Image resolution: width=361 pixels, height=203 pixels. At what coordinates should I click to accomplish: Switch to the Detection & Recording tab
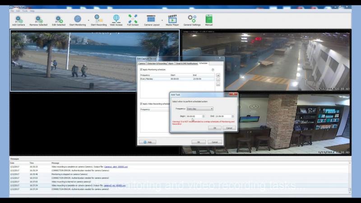[157, 64]
